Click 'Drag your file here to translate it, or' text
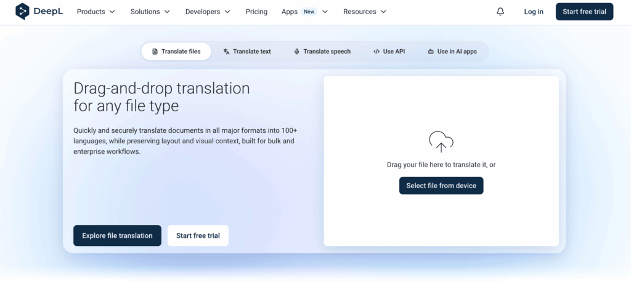The image size is (631, 281). tap(441, 165)
